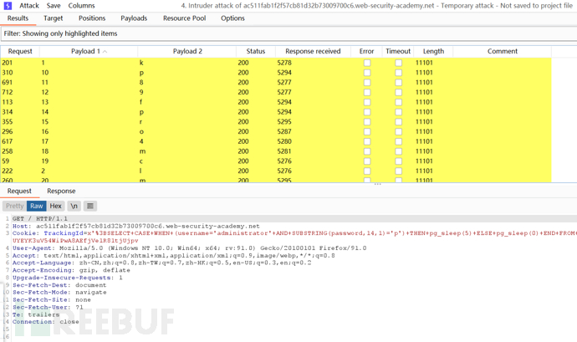Toggle Error checkbox in request 222 row

(367, 171)
